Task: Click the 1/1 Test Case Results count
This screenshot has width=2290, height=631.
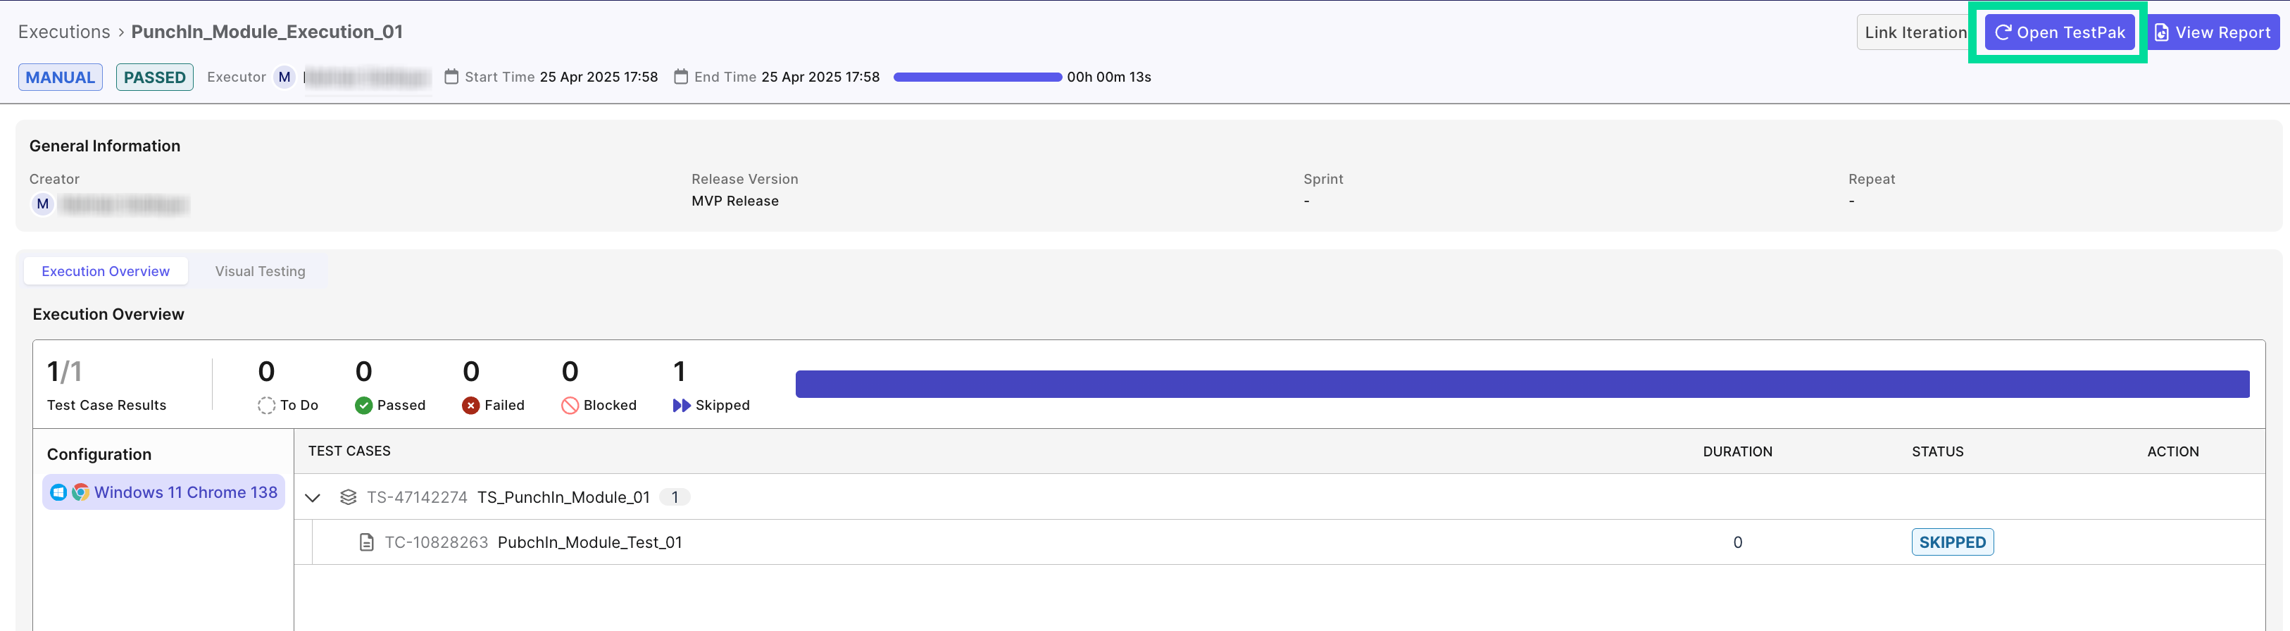Action: coord(64,372)
